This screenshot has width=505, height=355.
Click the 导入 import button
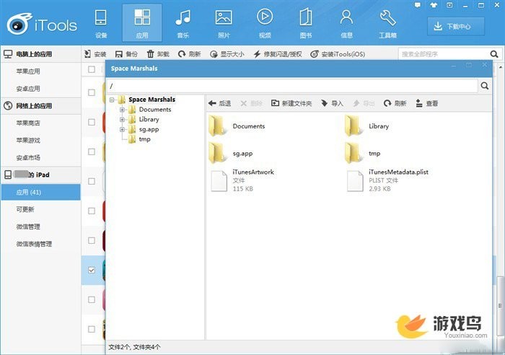point(332,103)
